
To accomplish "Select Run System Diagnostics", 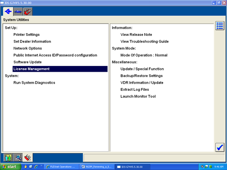I will 34,83.
